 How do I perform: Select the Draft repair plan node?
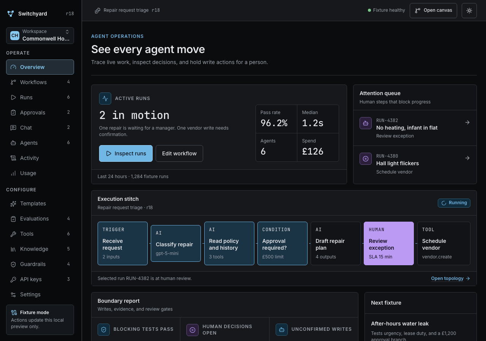[336, 243]
